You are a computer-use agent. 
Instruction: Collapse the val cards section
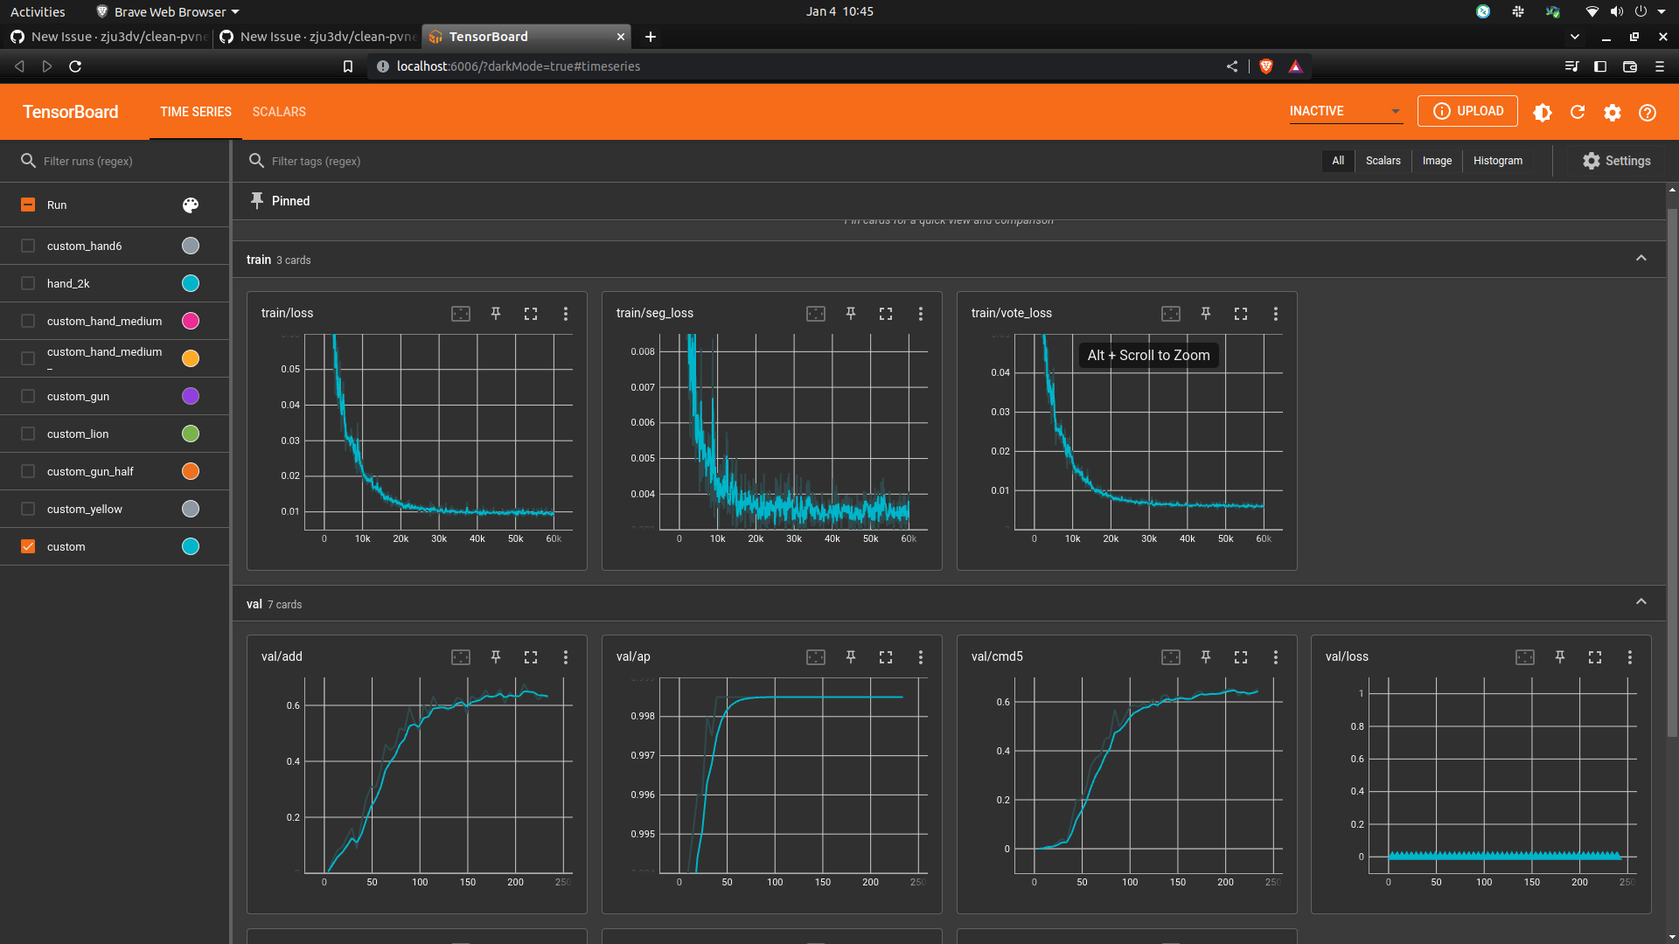(1641, 602)
